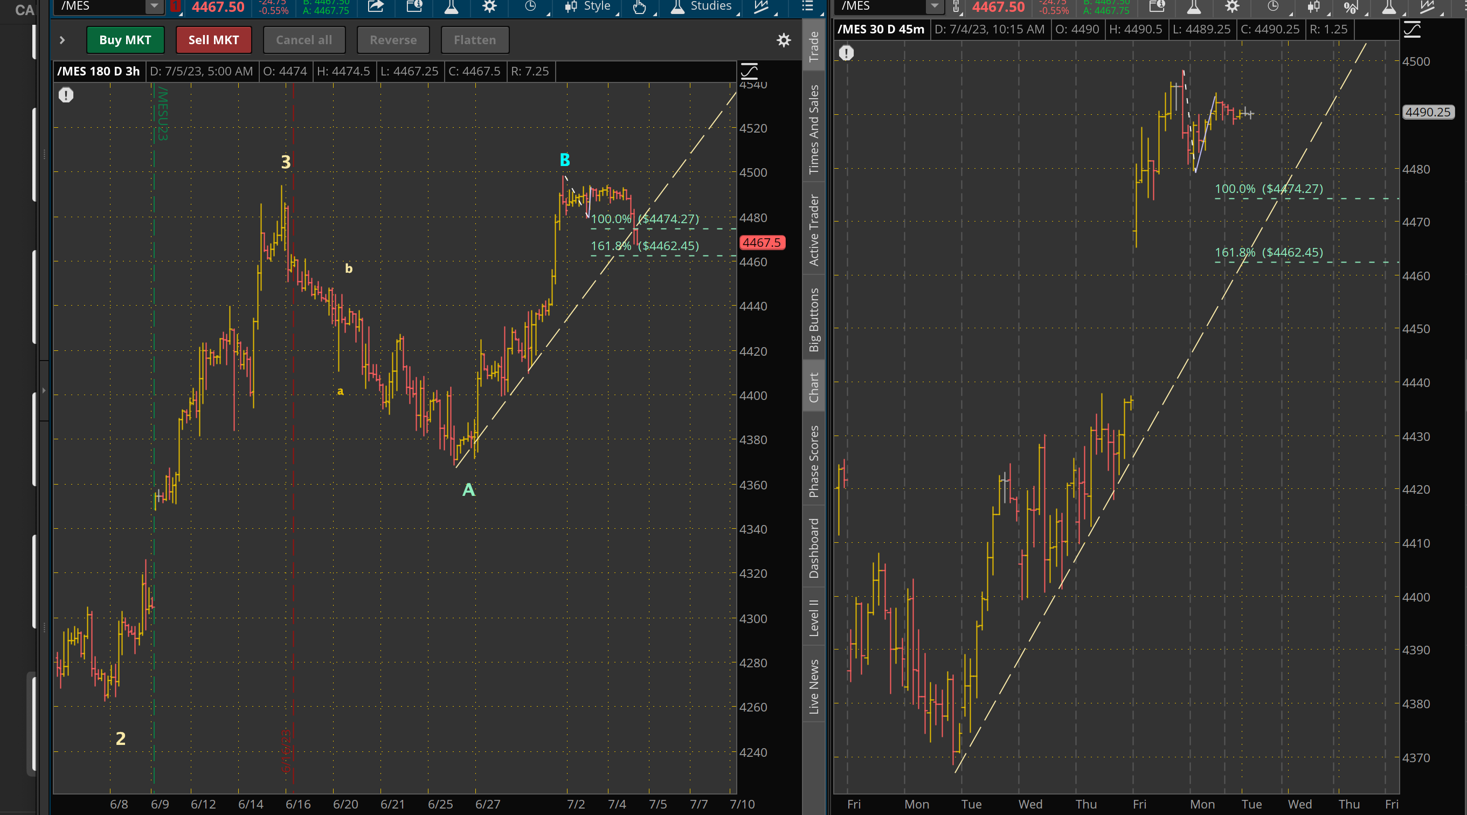Image resolution: width=1467 pixels, height=815 pixels.
Task: Open the pointer hand drawing tool menu
Action: coord(640,6)
